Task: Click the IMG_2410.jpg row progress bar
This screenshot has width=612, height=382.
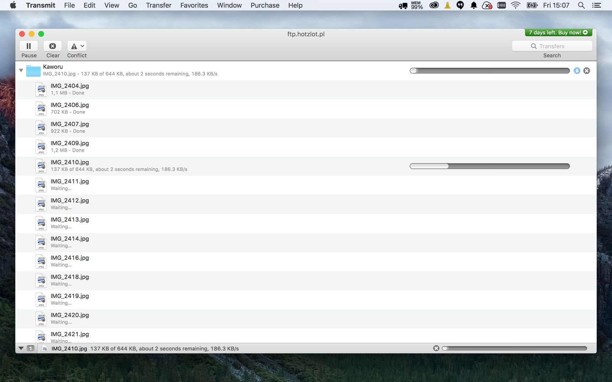Action: coord(490,166)
